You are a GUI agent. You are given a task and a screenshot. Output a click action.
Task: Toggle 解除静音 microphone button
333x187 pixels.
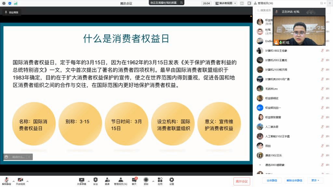pos(7,180)
